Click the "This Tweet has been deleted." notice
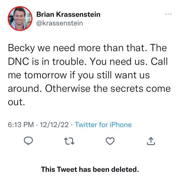This screenshot has height=180, width=180. [x=90, y=169]
